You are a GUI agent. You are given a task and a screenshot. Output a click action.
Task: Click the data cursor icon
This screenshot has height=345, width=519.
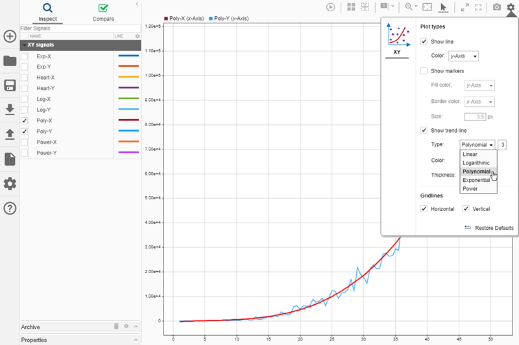click(x=384, y=6)
